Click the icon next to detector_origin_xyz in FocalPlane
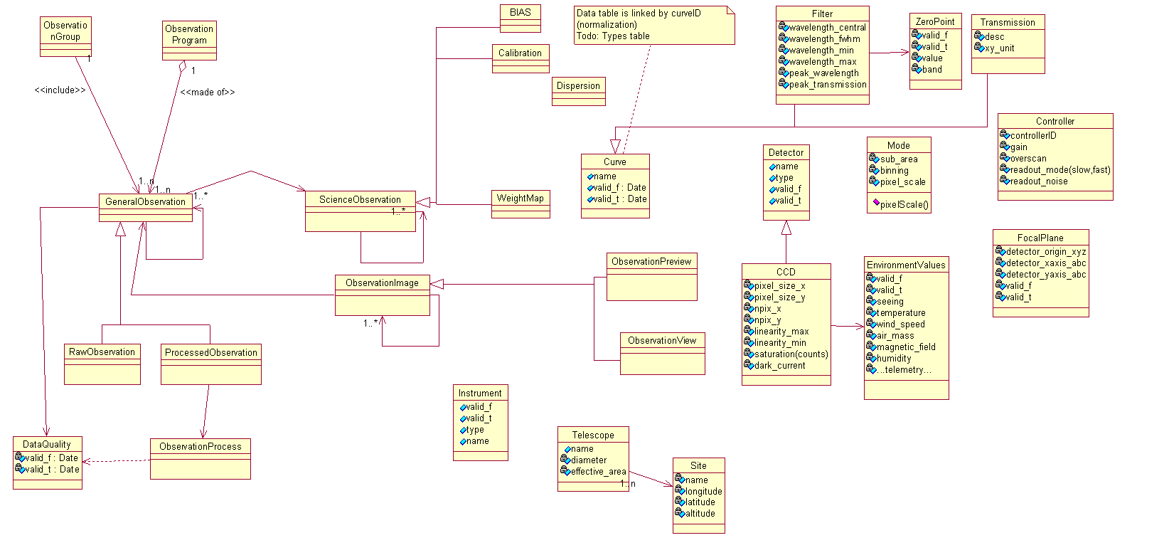Image resolution: width=1169 pixels, height=560 pixels. (x=1000, y=251)
